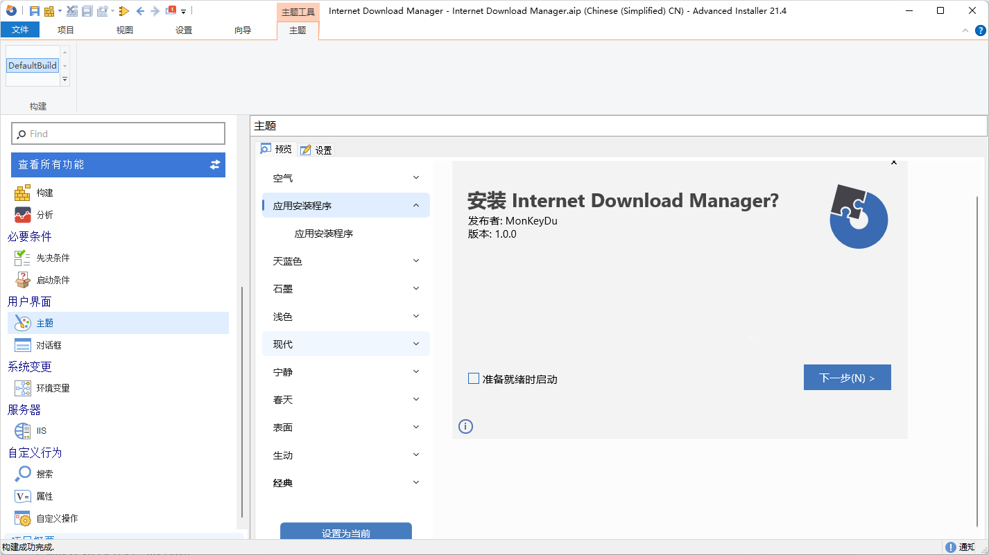Click the 用户界面 section heading
This screenshot has width=989, height=555.
[x=30, y=301]
